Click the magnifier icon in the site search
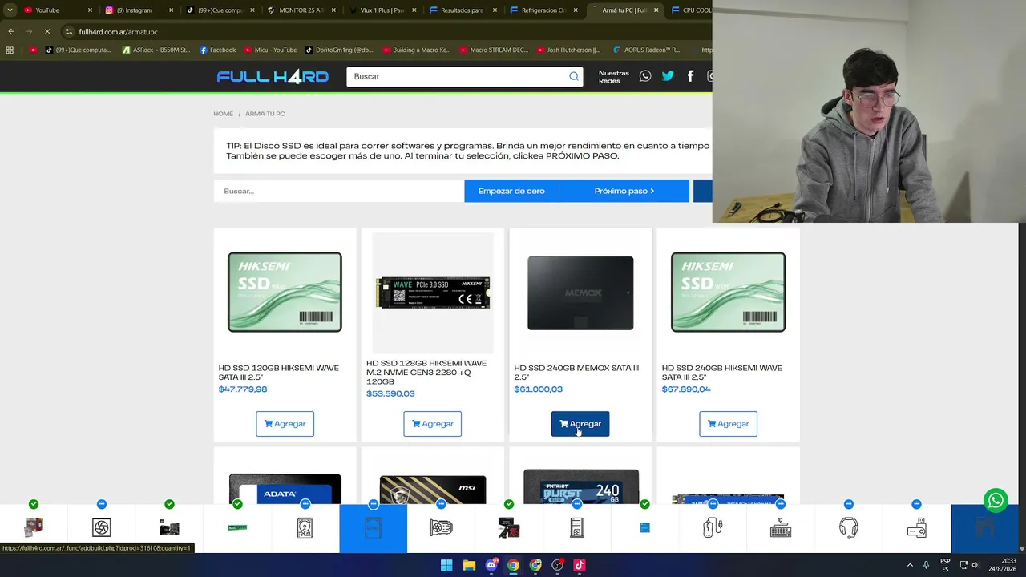Screen dimensions: 1026x577 tap(574, 76)
